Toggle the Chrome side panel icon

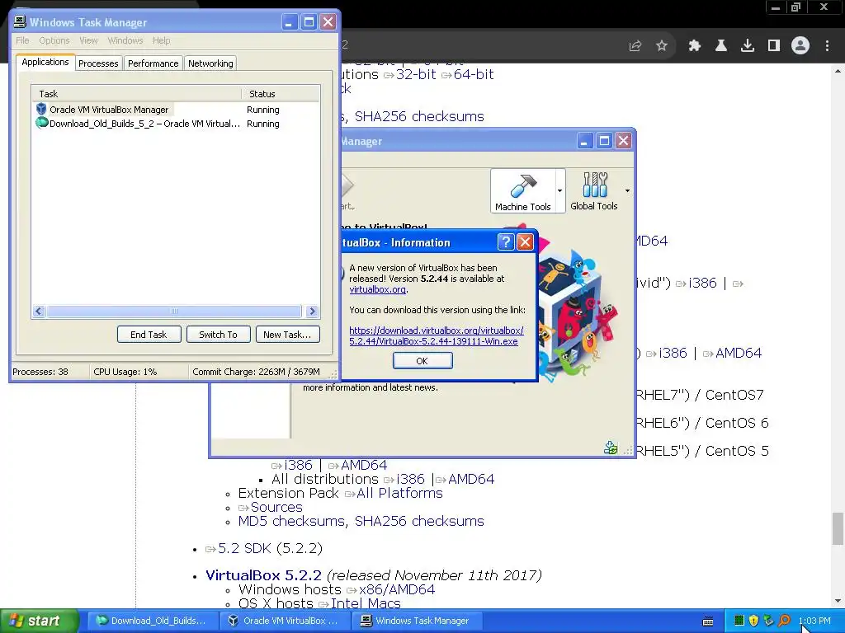coord(774,46)
